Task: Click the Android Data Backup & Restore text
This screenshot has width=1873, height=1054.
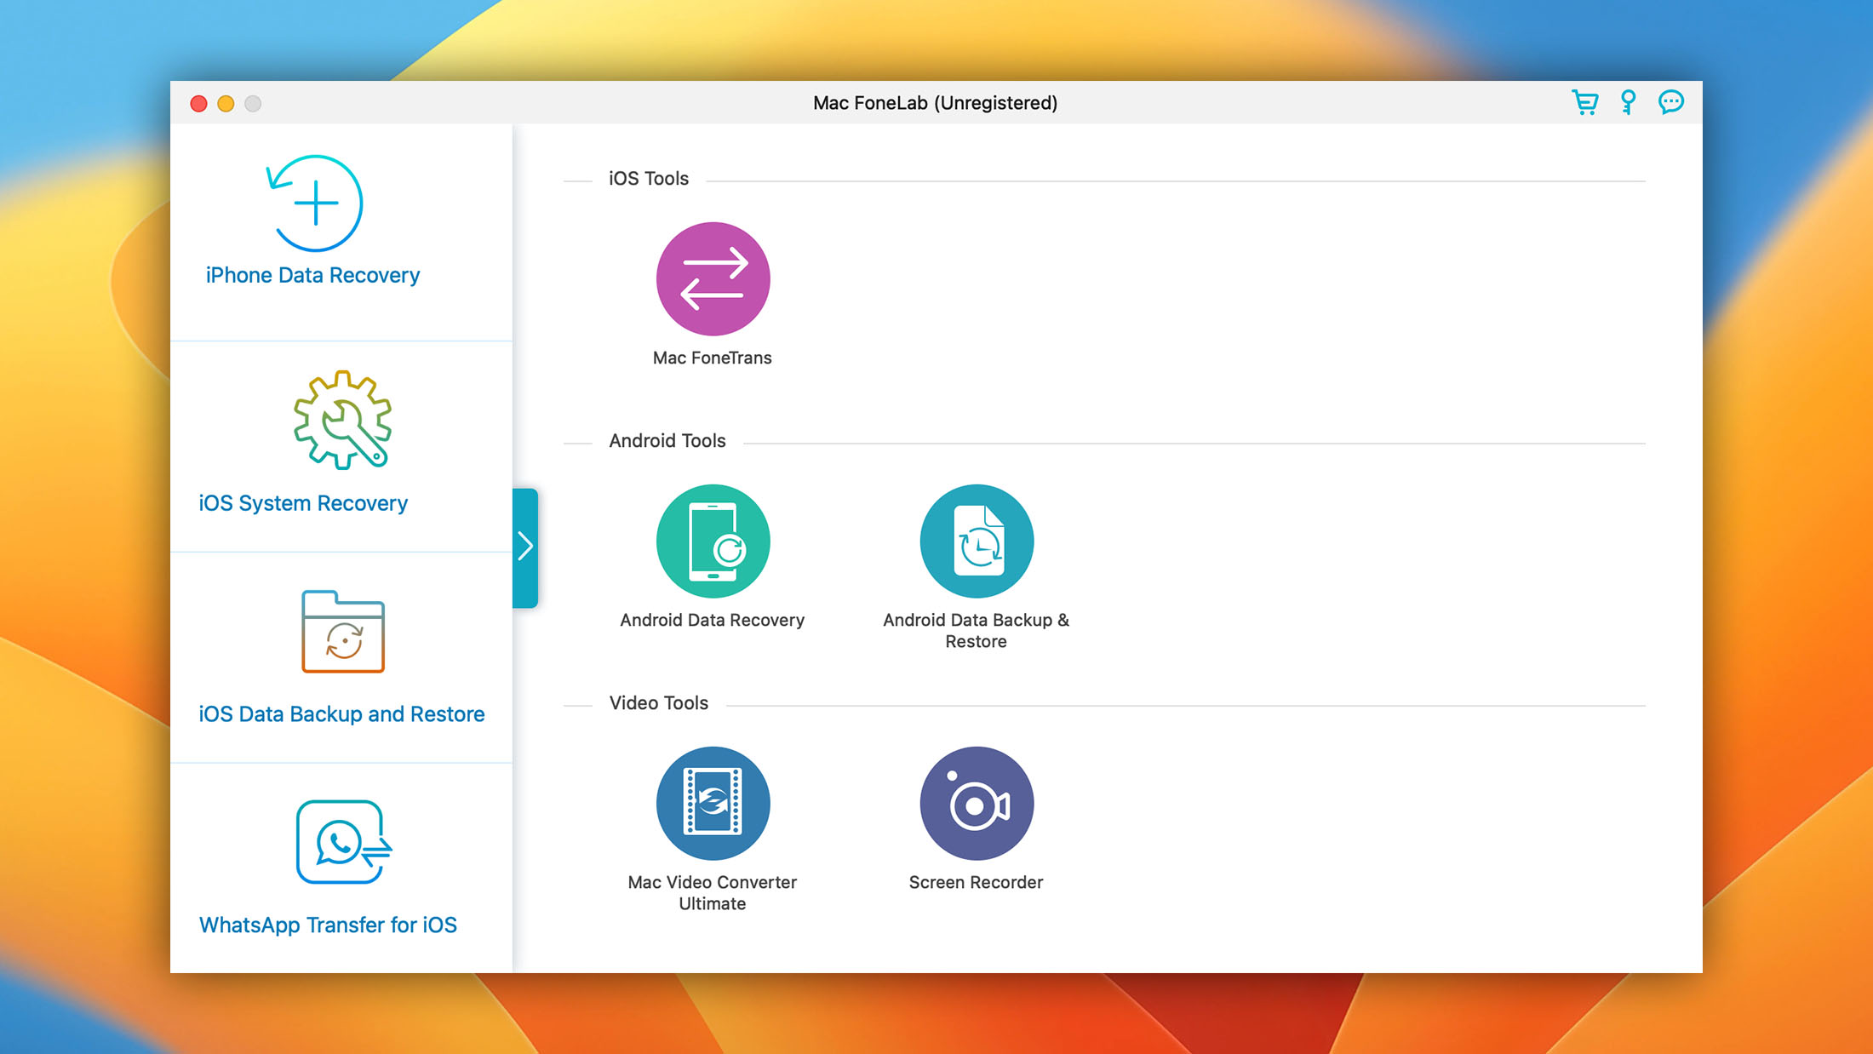Action: click(977, 631)
